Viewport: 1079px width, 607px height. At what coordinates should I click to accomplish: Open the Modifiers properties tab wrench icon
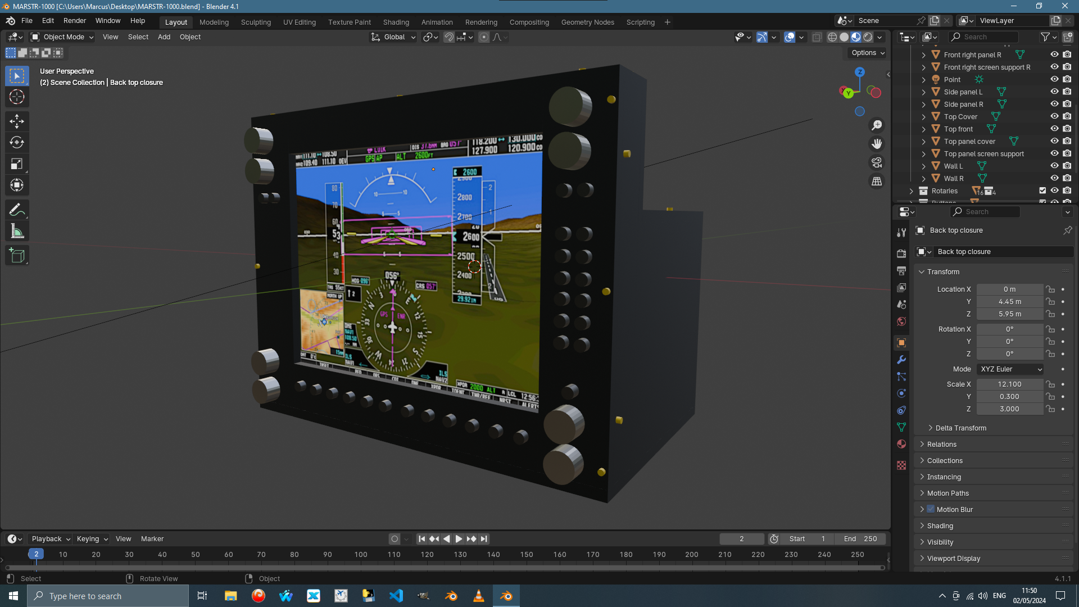click(901, 360)
